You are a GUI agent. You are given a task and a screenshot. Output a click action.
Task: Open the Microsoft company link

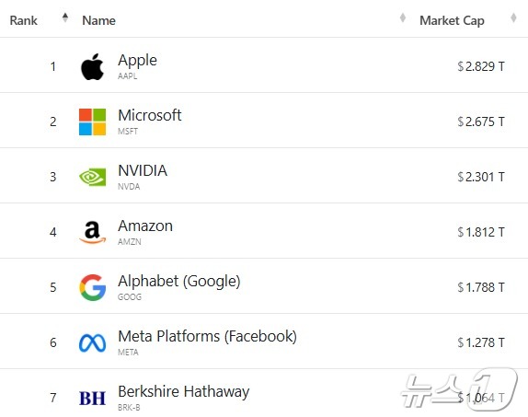pos(150,115)
